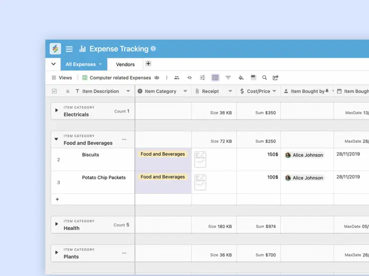Screen dimensions: 369x276
Task: Click the collaborators icon after view name
Action: pyautogui.click(x=157, y=78)
